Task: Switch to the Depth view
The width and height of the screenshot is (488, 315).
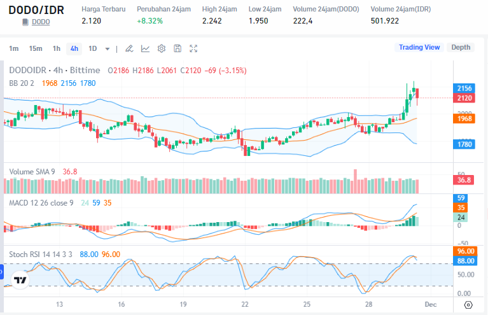Action: point(461,47)
